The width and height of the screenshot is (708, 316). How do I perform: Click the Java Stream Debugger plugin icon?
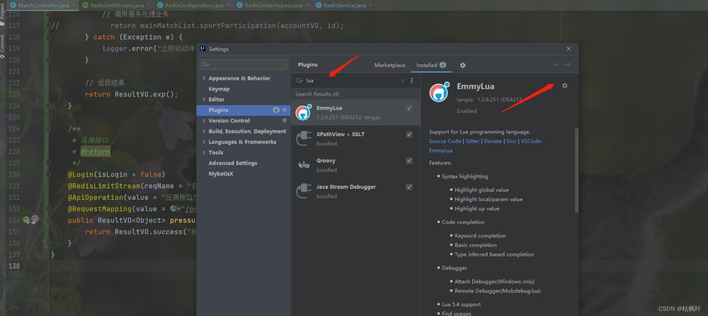pos(304,191)
